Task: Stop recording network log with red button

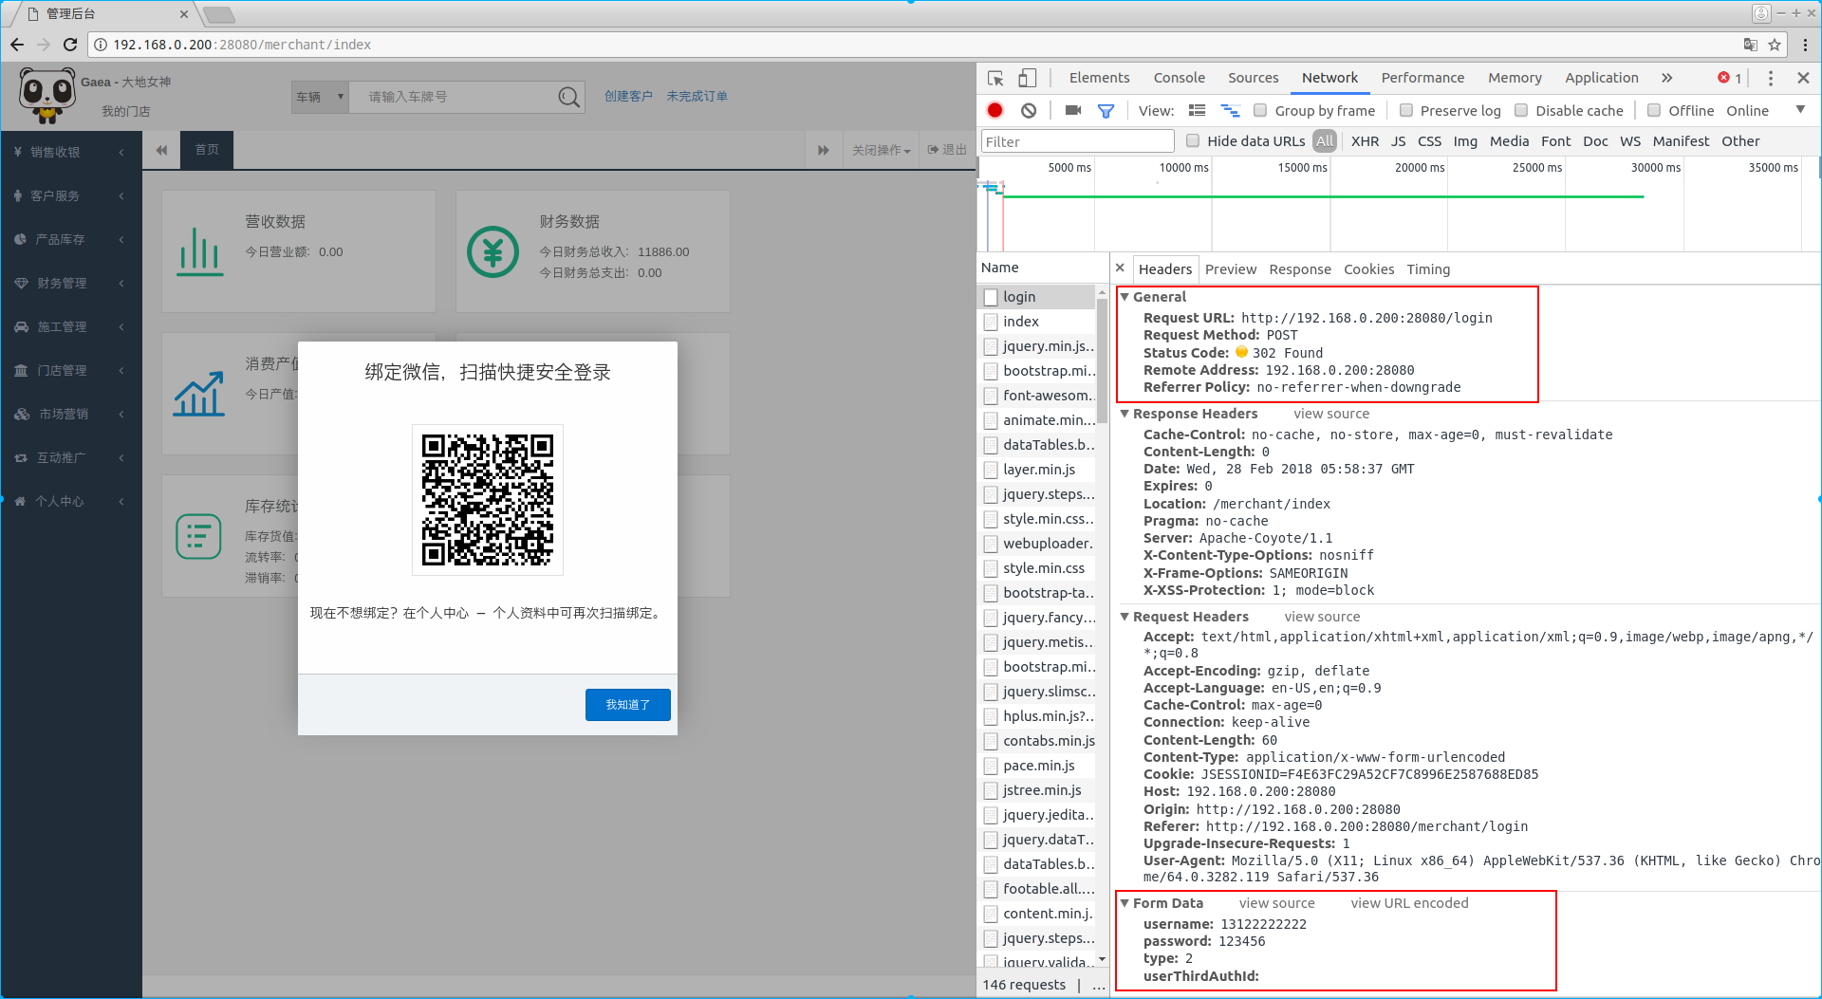Action: (x=995, y=111)
